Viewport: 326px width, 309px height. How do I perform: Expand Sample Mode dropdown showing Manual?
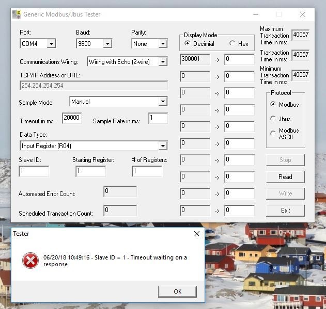[x=163, y=101]
